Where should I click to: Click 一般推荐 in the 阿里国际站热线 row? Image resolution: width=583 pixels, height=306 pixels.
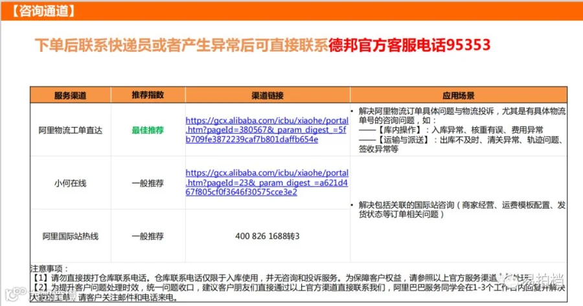pyautogui.click(x=148, y=236)
